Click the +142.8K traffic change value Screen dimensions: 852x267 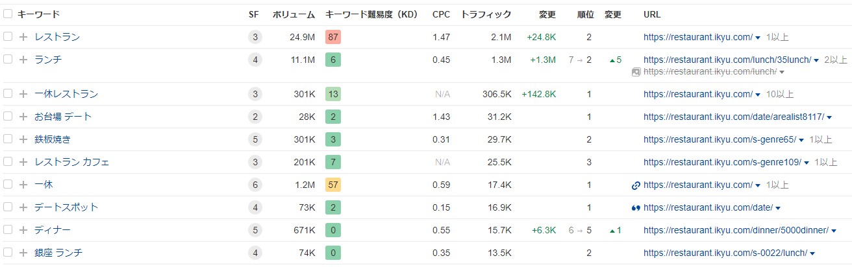538,94
